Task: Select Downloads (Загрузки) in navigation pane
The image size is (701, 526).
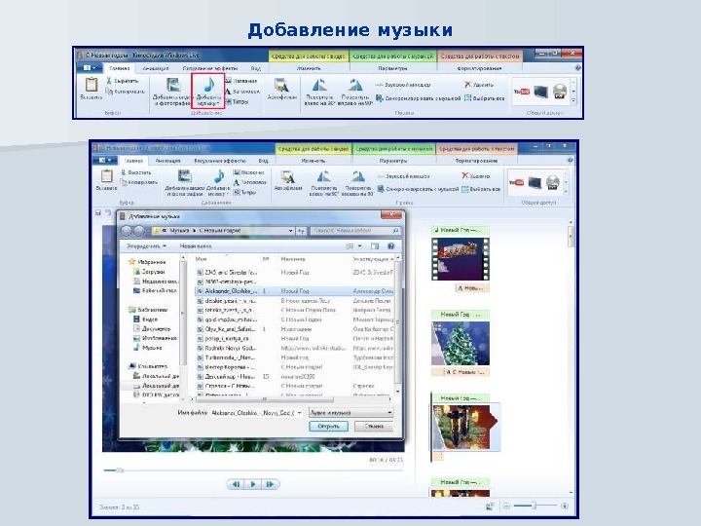Action: pyautogui.click(x=149, y=272)
